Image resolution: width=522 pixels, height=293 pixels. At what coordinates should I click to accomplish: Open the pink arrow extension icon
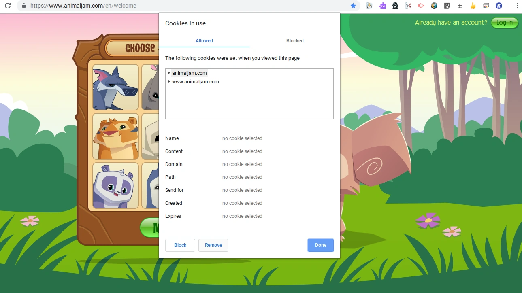point(421,6)
